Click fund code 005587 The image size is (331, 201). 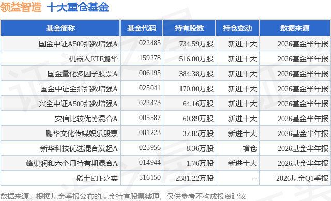(150, 118)
